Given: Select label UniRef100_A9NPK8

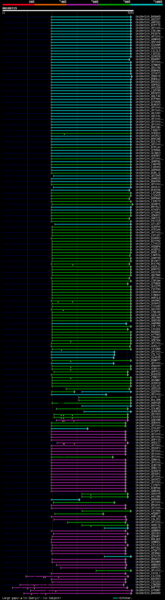Looking at the screenshot, I should point(148,40).
